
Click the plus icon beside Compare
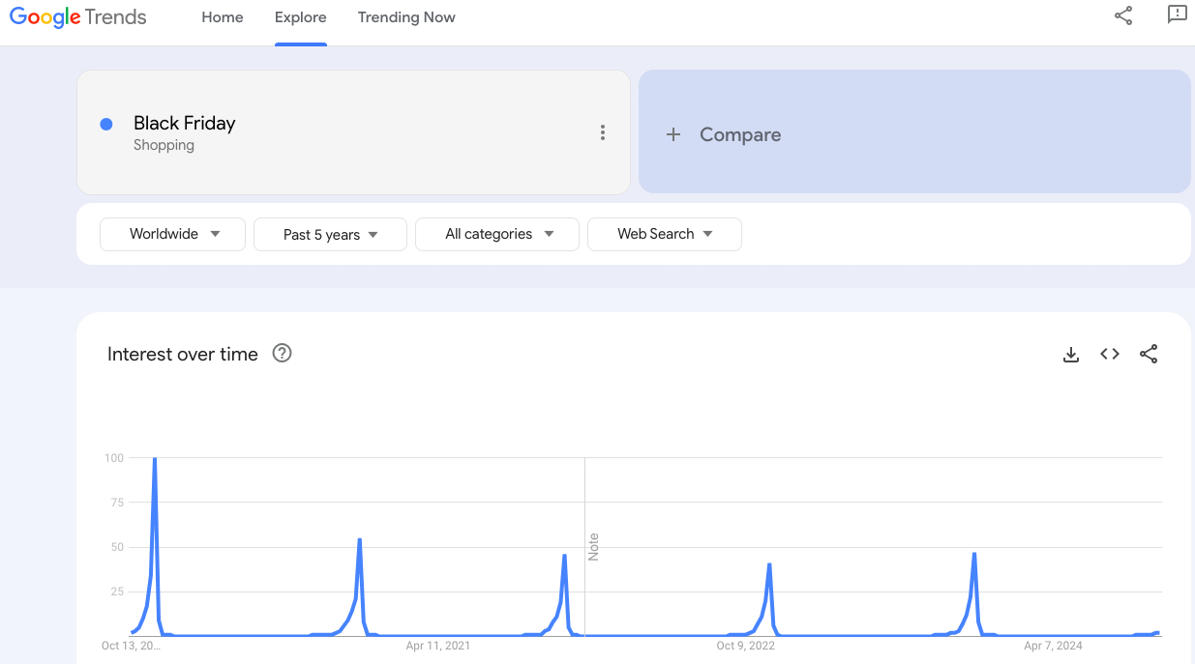673,135
